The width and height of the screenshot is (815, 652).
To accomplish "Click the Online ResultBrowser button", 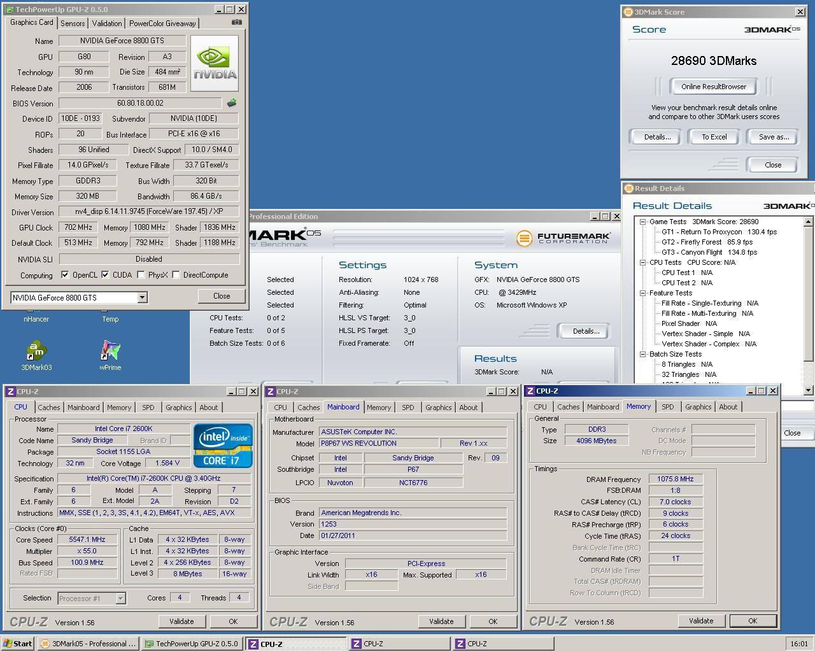I will tap(713, 87).
